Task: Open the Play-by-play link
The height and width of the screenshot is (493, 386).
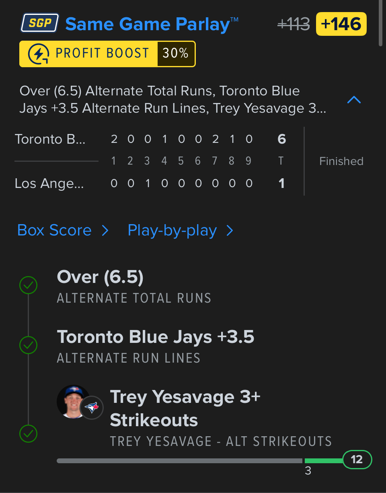Action: (172, 230)
